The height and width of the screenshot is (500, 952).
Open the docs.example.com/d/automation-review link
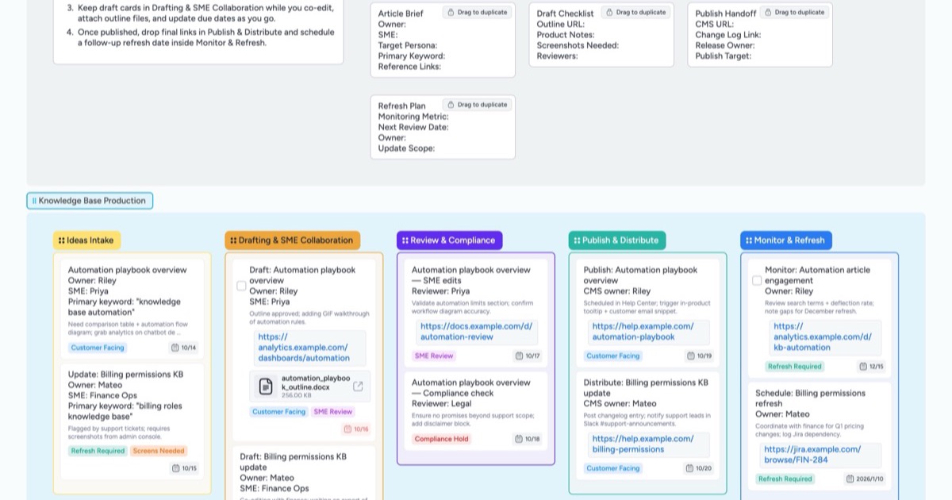[476, 332]
